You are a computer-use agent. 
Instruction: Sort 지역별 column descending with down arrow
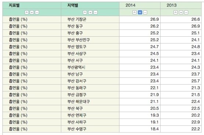90,12
